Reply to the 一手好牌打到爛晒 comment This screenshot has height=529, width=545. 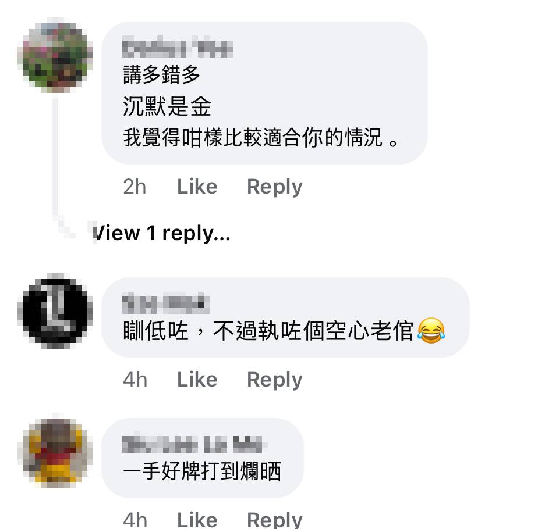tap(275, 520)
